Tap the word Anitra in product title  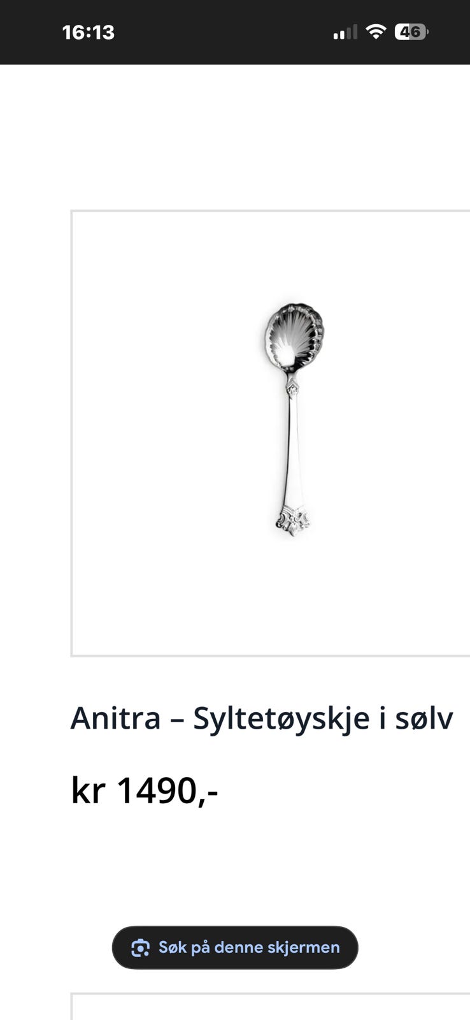[115, 718]
